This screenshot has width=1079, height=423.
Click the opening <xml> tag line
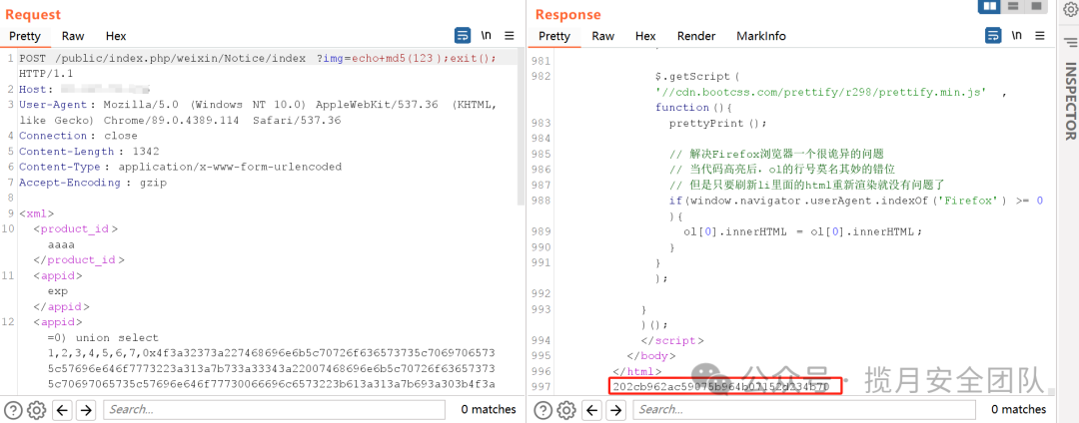[37, 213]
